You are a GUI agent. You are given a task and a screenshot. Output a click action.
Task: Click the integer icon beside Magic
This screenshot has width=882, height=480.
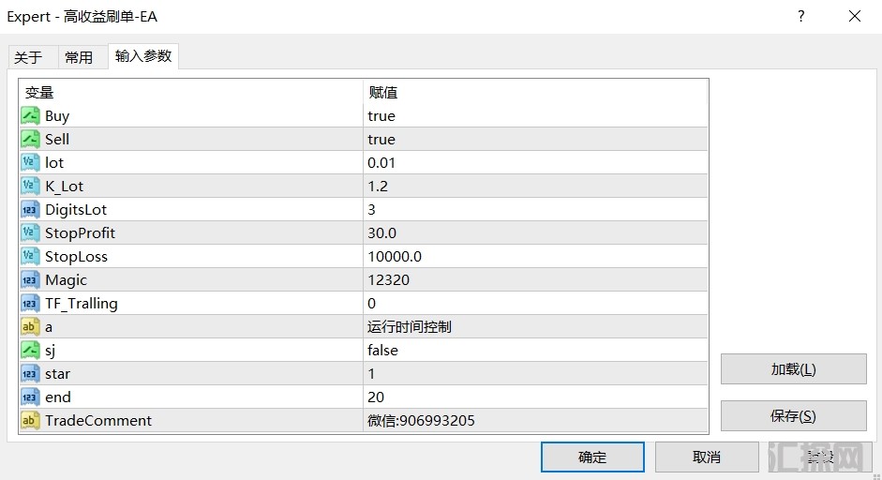click(x=30, y=280)
